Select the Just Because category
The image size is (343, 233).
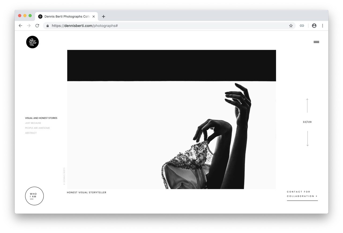33,123
